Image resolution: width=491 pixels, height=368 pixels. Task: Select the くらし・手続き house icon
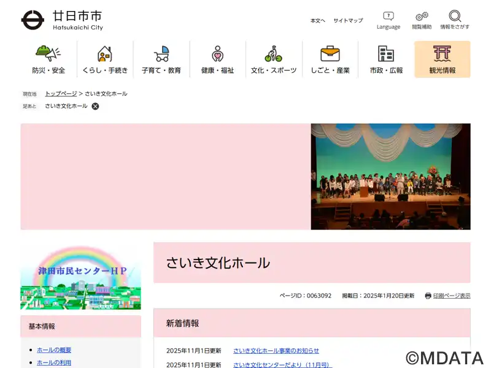105,53
